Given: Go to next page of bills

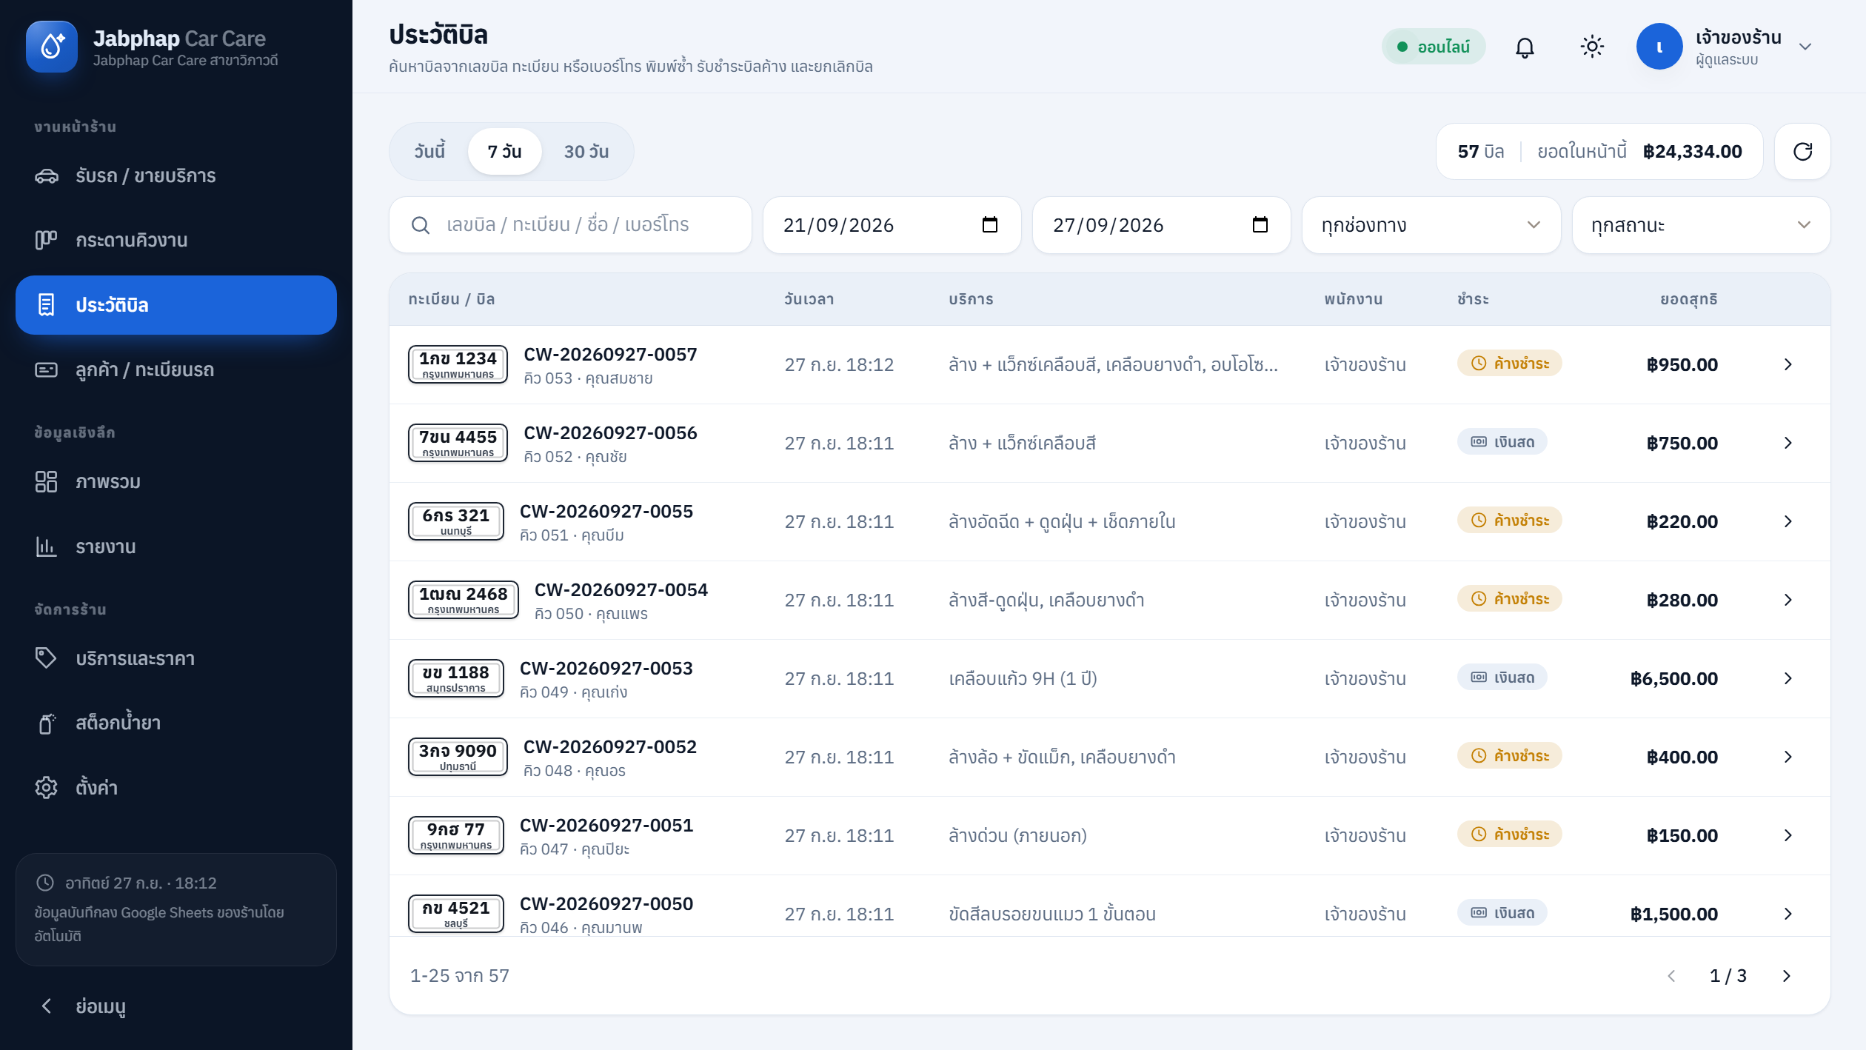Looking at the screenshot, I should (x=1786, y=976).
